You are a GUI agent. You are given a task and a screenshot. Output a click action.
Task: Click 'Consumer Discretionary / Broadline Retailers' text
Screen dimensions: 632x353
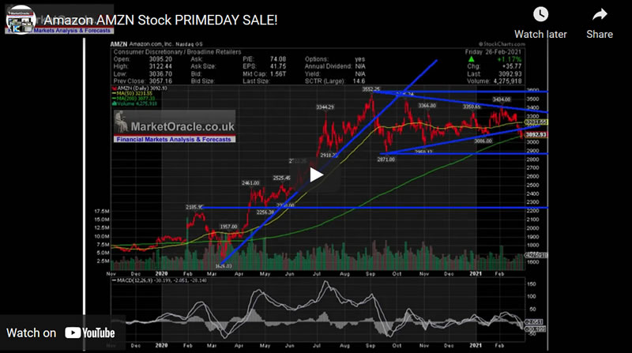[x=177, y=52]
